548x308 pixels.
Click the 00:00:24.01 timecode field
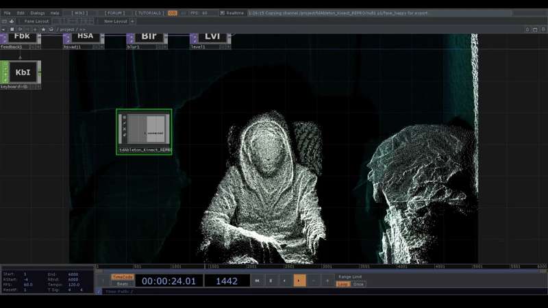(x=169, y=281)
